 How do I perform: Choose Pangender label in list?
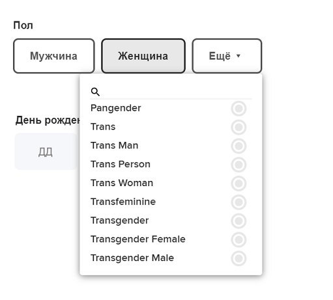point(116,108)
